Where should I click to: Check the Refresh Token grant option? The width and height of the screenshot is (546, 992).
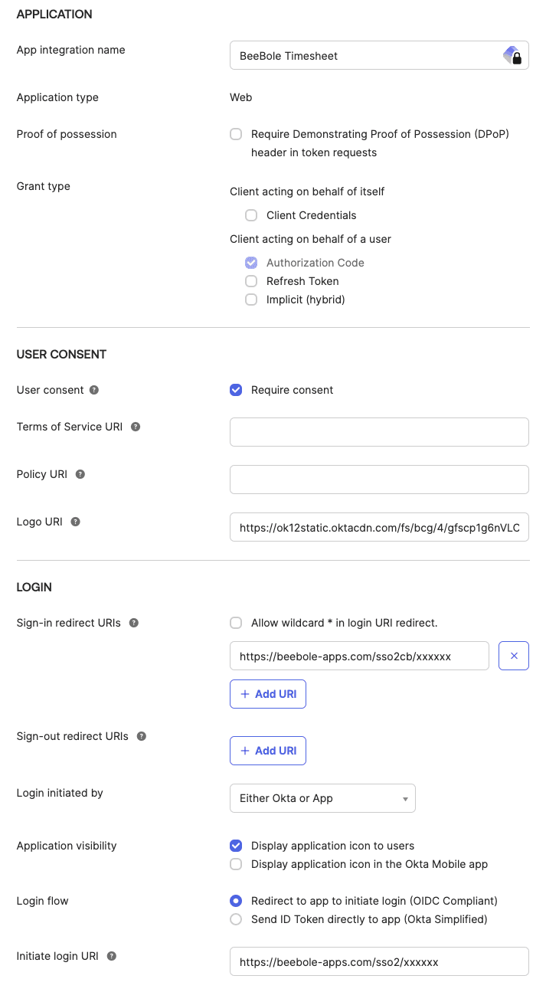point(251,281)
